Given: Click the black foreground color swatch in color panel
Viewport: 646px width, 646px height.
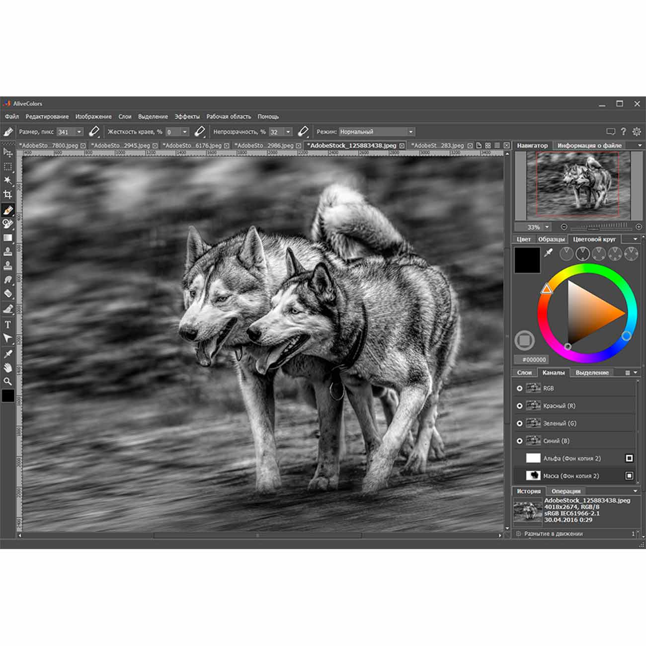Looking at the screenshot, I should coord(527,260).
